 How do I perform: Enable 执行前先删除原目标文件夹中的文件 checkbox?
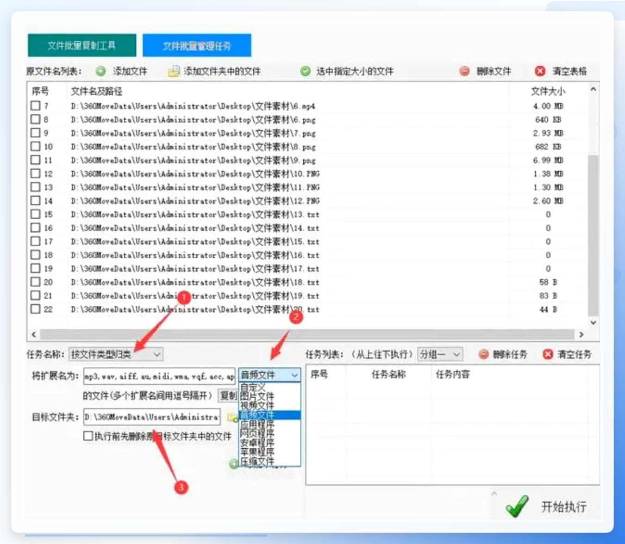coord(88,436)
